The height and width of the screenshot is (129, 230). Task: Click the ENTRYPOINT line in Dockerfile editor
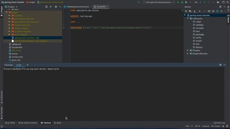(111, 28)
